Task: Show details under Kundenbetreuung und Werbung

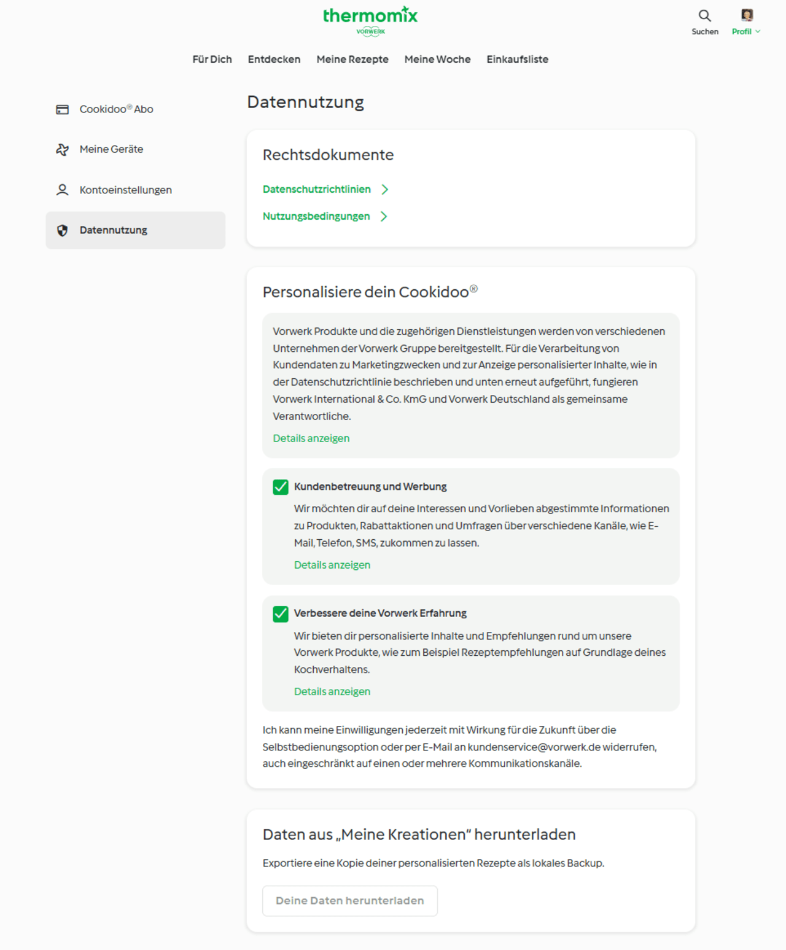Action: point(332,565)
